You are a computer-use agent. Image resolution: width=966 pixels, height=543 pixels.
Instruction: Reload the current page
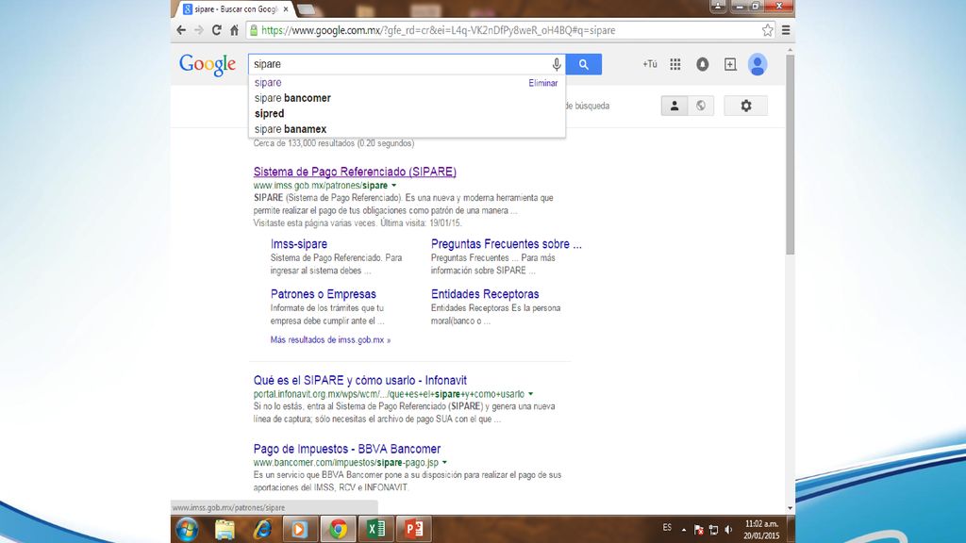[x=216, y=30]
